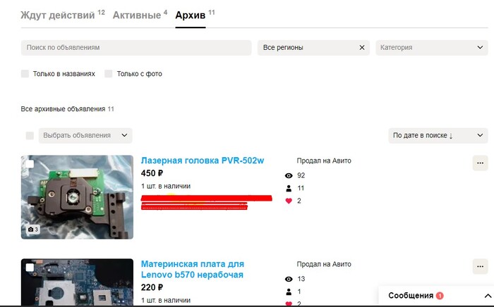Viewport: 494px width, 307px height.
Task: Click views eye icon showing 13
Action: tap(289, 279)
